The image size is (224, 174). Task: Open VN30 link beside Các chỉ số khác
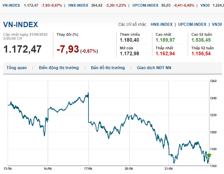pos(217,24)
